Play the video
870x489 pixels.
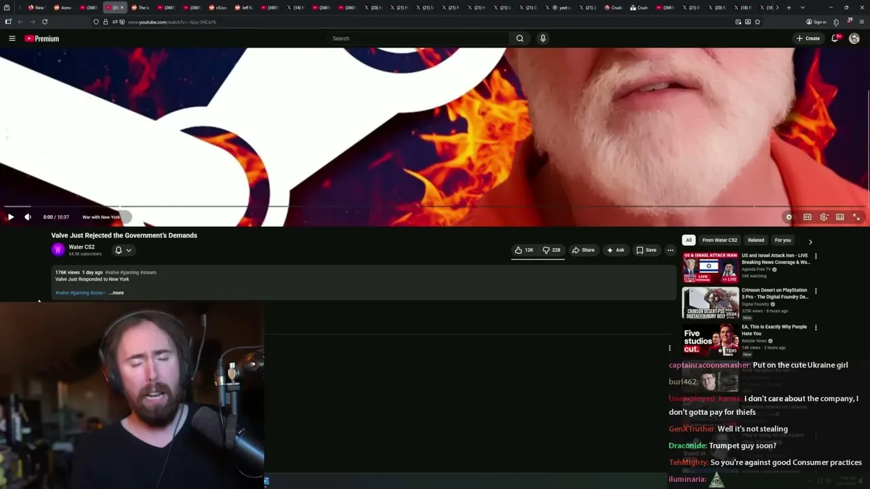click(11, 217)
